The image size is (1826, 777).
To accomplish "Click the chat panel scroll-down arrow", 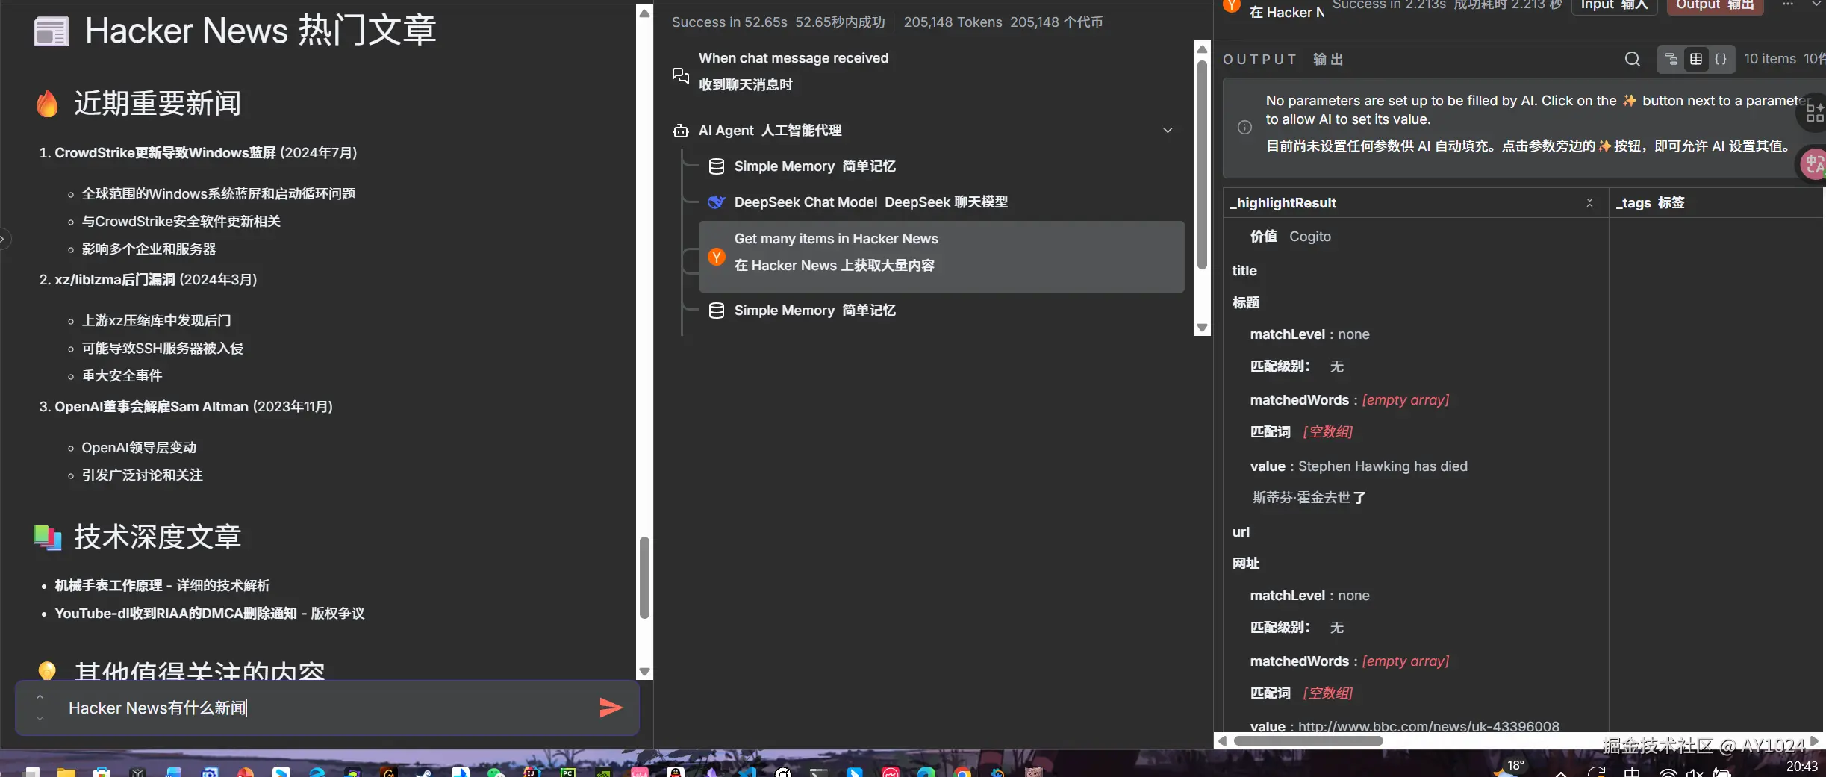I will click(x=644, y=672).
